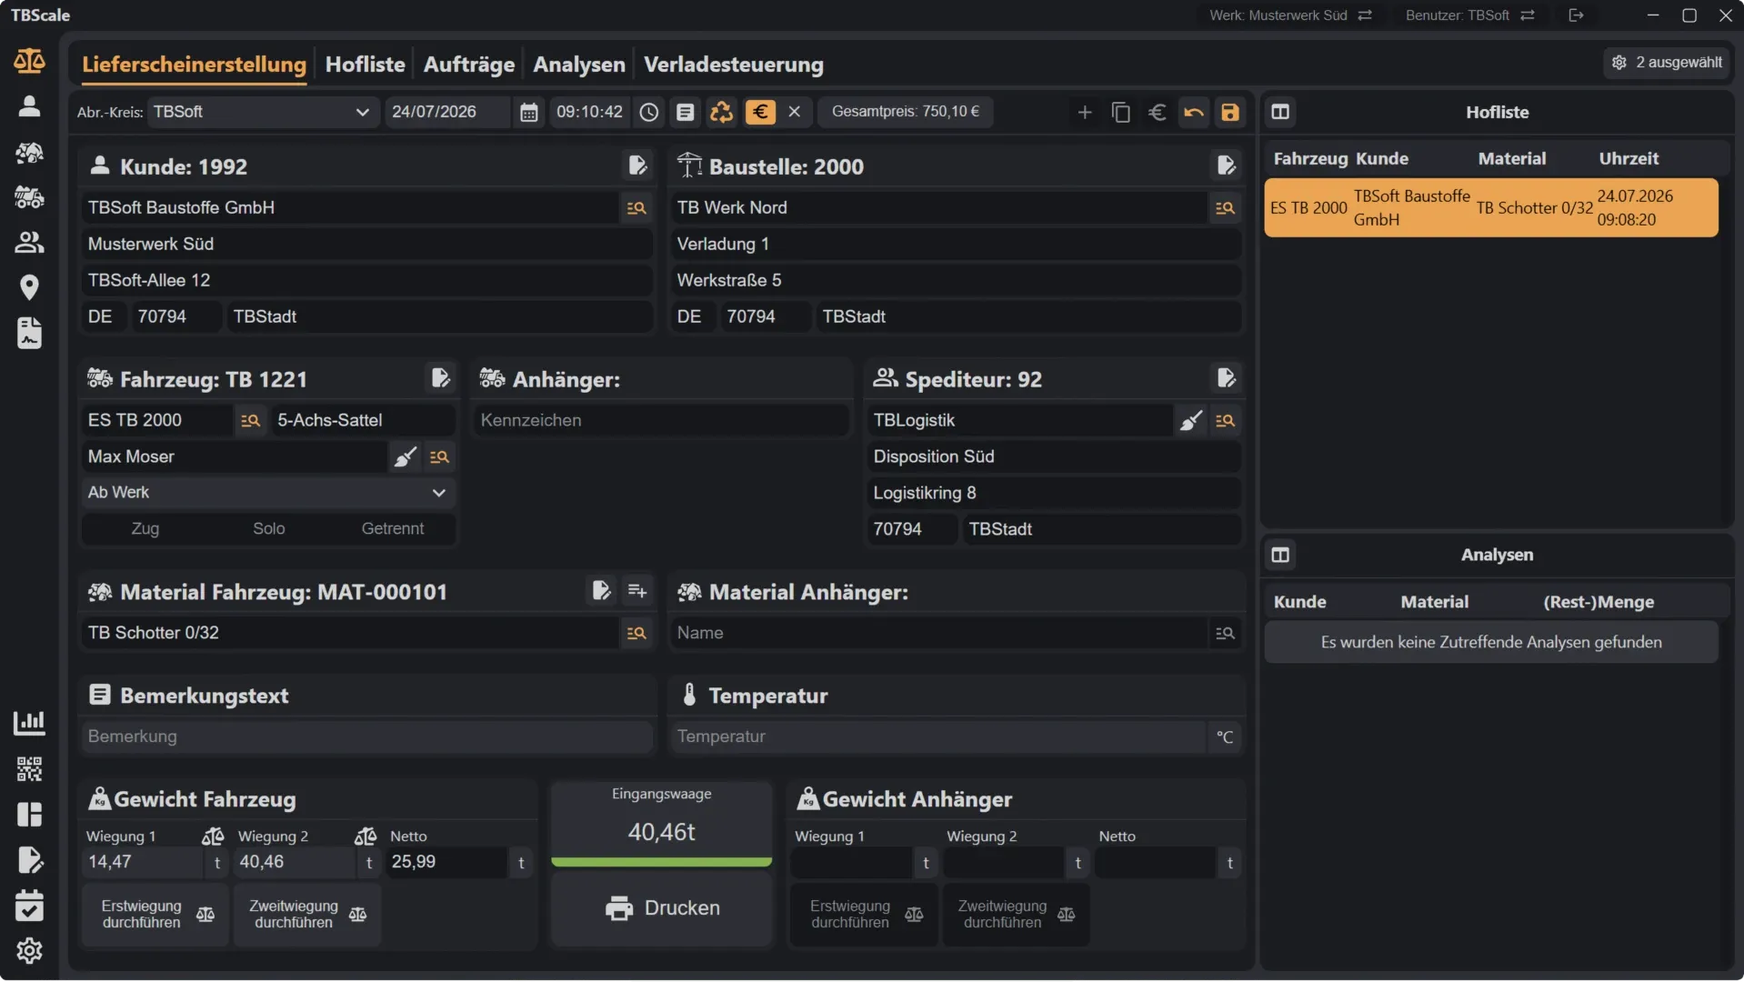Clear driver Max Moser with broom icon
Screen dimensions: 1744x982
click(406, 457)
